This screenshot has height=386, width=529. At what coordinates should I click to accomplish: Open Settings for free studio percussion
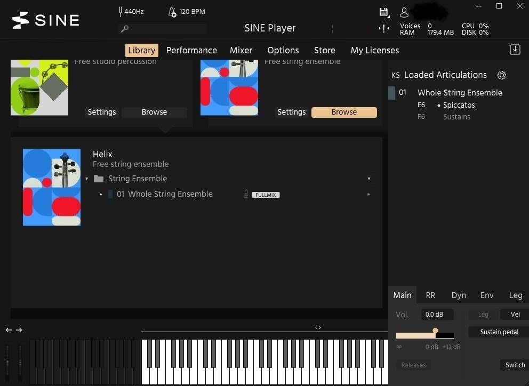tap(101, 112)
